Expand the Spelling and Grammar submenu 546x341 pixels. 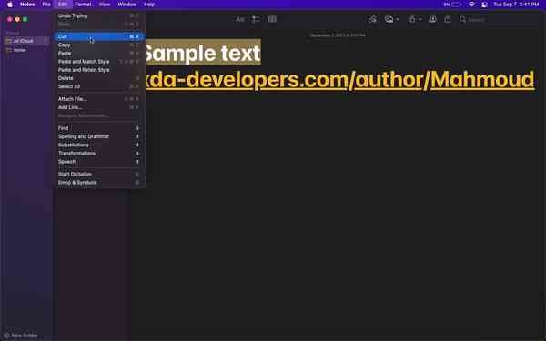tap(99, 136)
